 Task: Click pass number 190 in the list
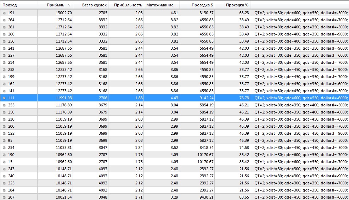click(11, 155)
